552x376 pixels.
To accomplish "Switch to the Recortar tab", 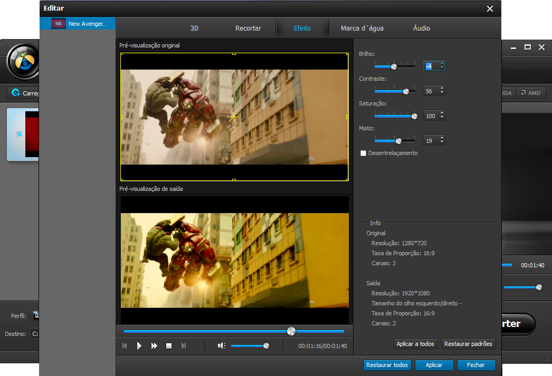I will point(248,28).
